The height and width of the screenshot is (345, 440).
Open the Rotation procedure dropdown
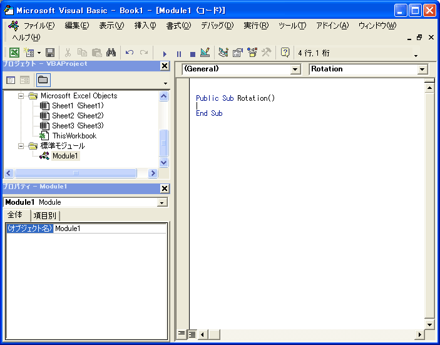coord(422,70)
